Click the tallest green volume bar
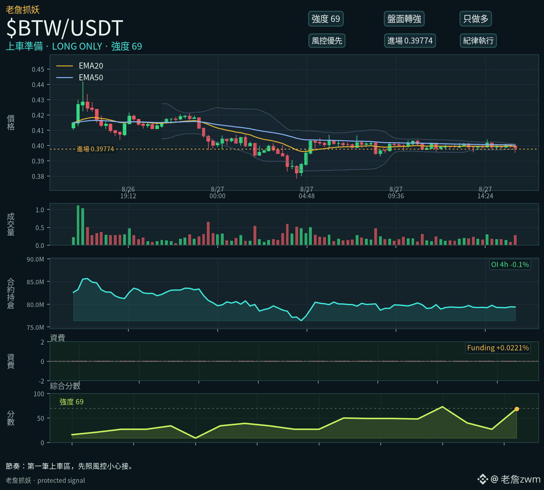Screen dimensions: 544x490 [x=78, y=225]
